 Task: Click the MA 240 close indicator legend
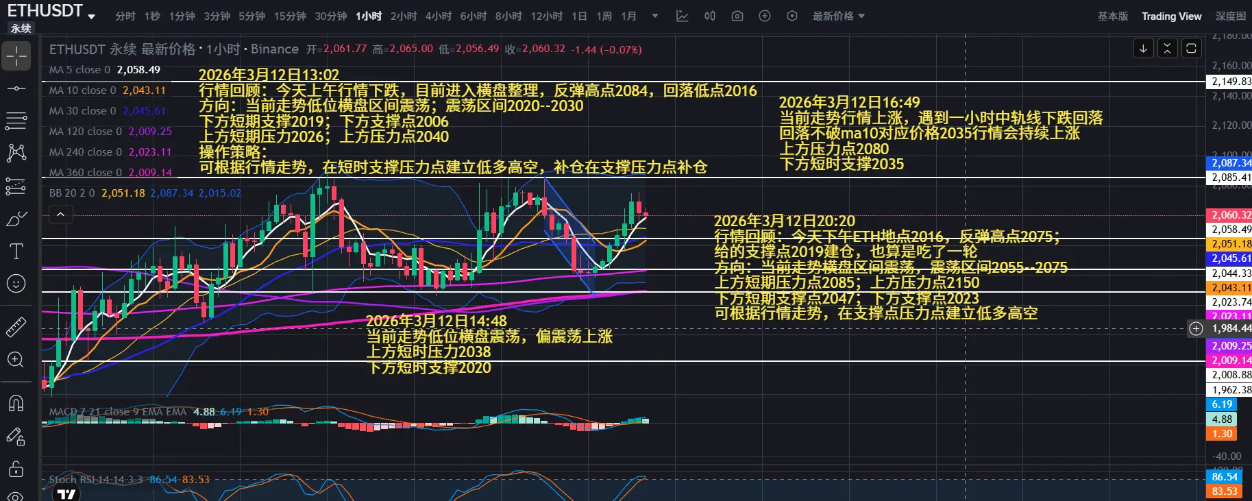[x=110, y=152]
